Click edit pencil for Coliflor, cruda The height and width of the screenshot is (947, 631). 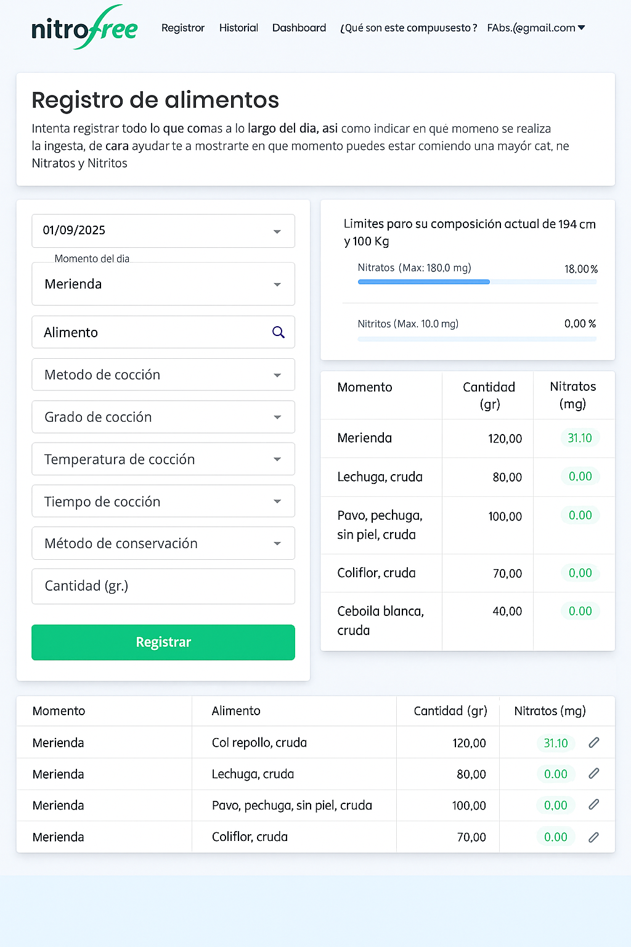(x=593, y=837)
